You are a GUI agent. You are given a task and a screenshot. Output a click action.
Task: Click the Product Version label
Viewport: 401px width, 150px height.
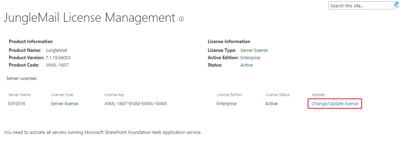27,58
